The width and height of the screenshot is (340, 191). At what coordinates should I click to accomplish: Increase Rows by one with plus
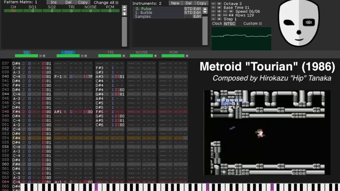point(219,15)
